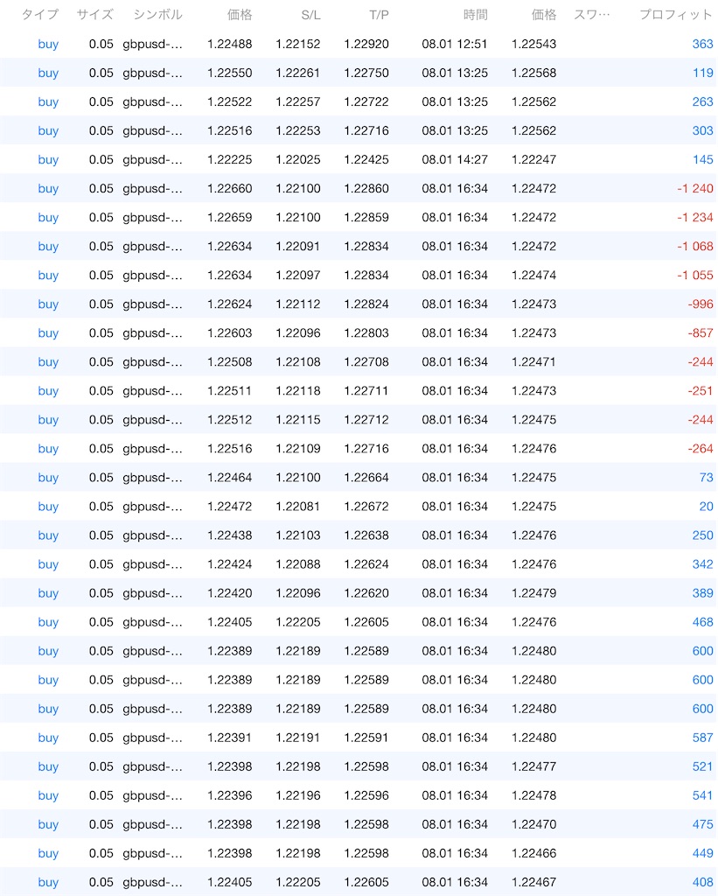
Task: Sort by the S/L column header
Action: click(310, 15)
